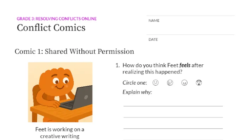The width and height of the screenshot is (249, 140).
Task: Click the second Explain why answer line
Action: (x=173, y=114)
